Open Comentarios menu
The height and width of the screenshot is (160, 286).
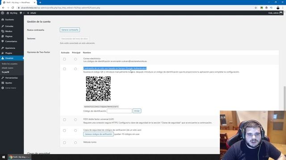tap(11, 41)
